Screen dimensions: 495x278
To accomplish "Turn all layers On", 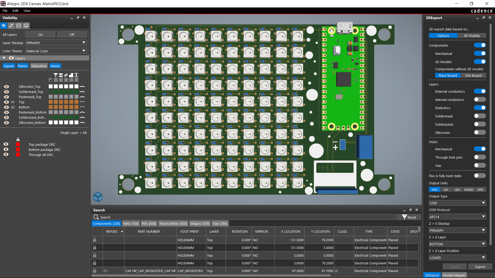I will pos(40,34).
